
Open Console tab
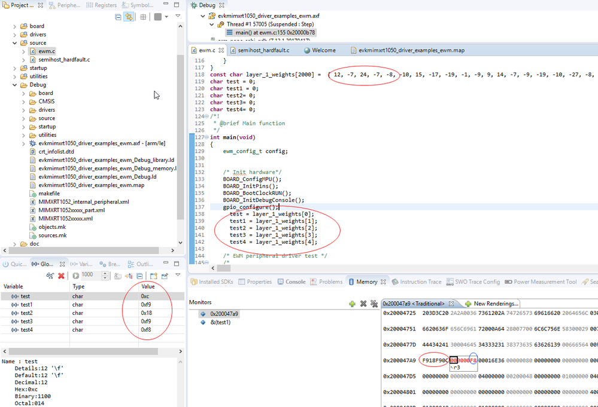point(292,281)
